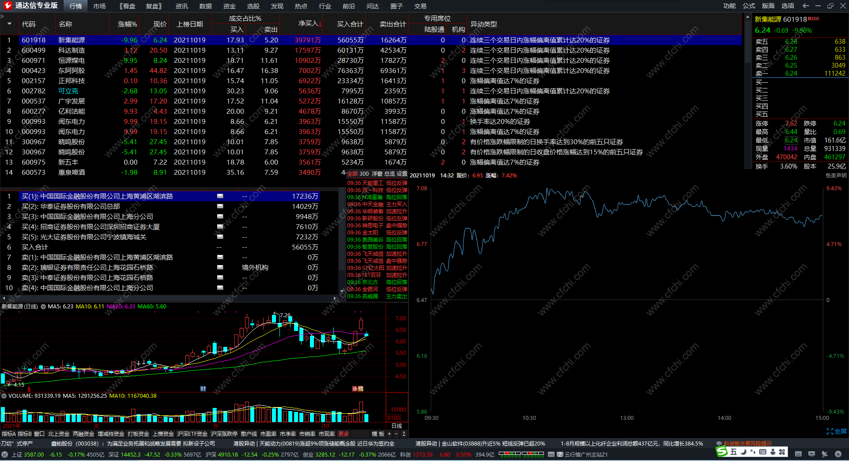Open the table column dropdown arrow
Viewport: 849px width, 461px height.
[9, 24]
